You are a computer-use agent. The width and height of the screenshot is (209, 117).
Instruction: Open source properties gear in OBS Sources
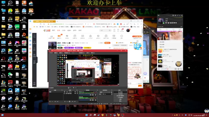pyautogui.click(x=69, y=101)
